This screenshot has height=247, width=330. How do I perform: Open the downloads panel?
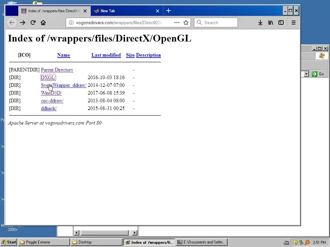[260, 23]
